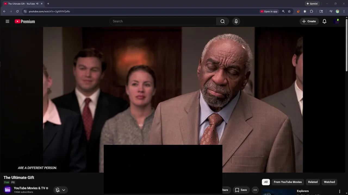Focus the YouTube search input field
The height and width of the screenshot is (195, 348).
(163, 21)
